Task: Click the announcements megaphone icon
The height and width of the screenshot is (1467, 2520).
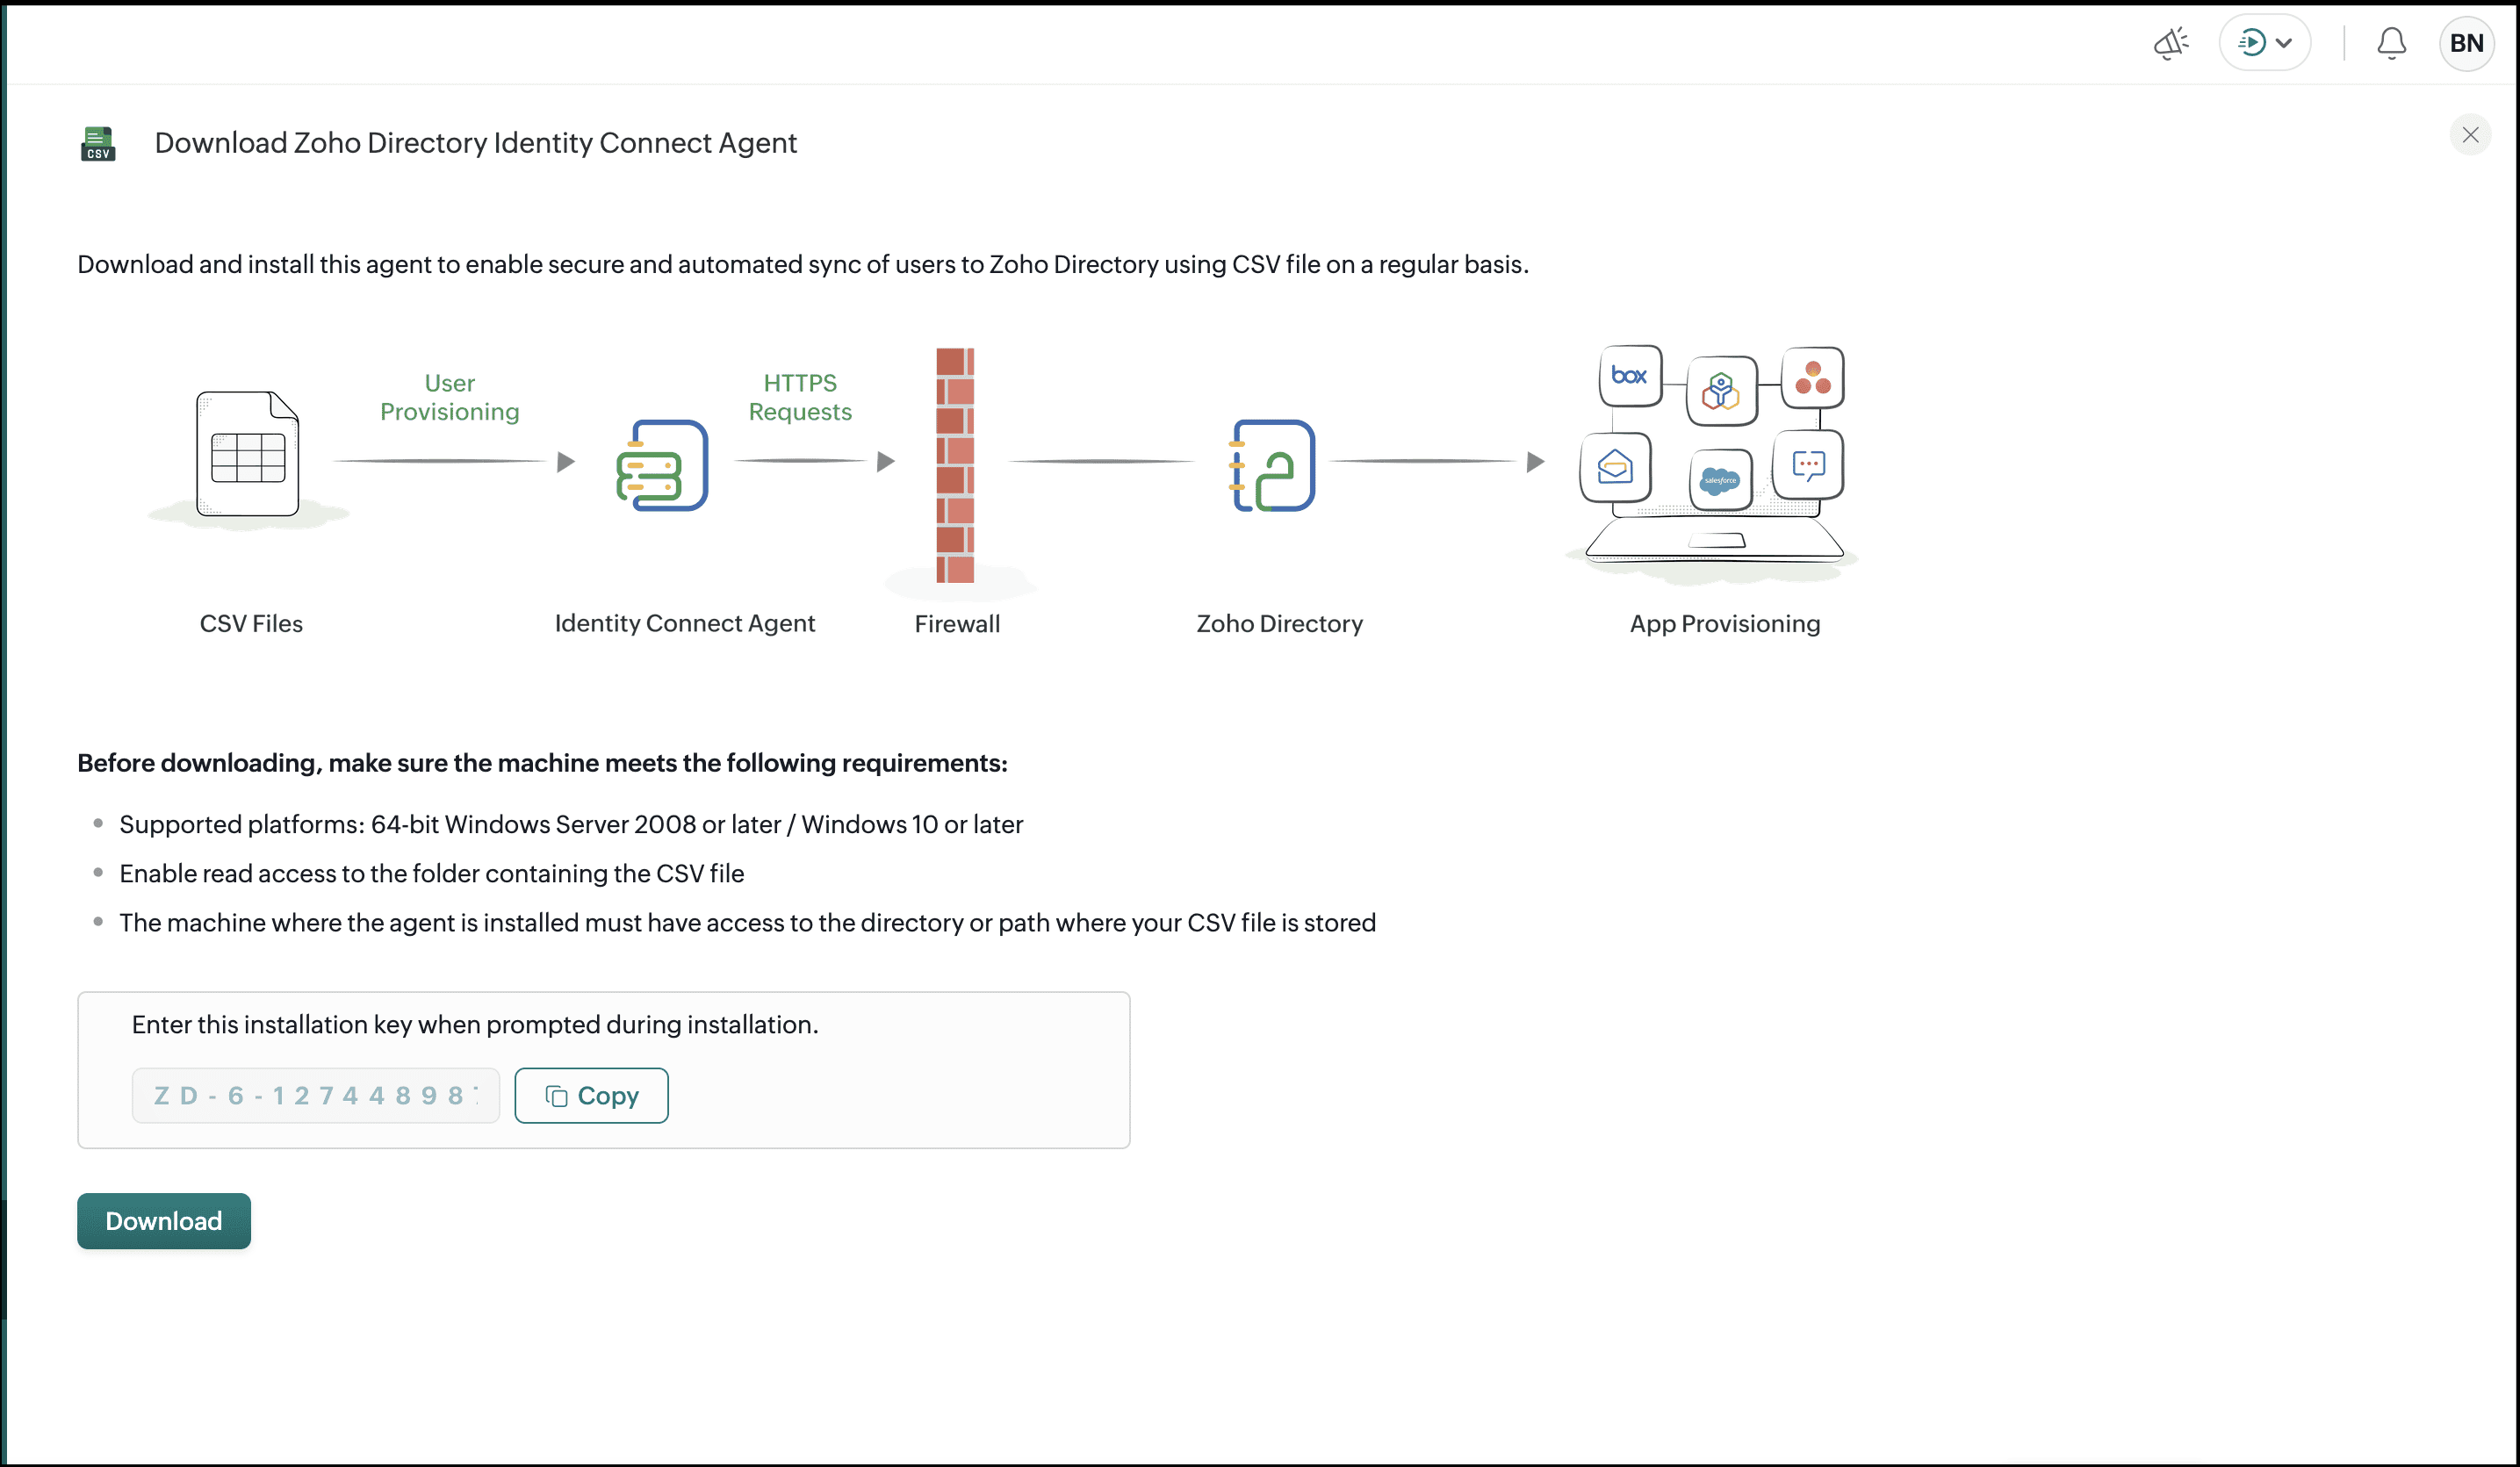Action: click(x=2170, y=43)
